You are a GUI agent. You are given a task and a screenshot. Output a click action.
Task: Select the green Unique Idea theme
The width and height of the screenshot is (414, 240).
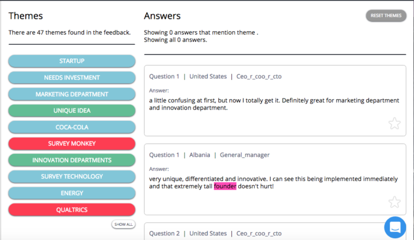[x=72, y=111]
